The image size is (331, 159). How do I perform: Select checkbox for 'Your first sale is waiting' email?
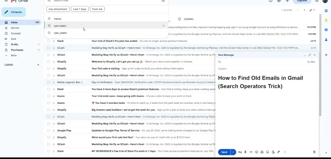(x=48, y=68)
